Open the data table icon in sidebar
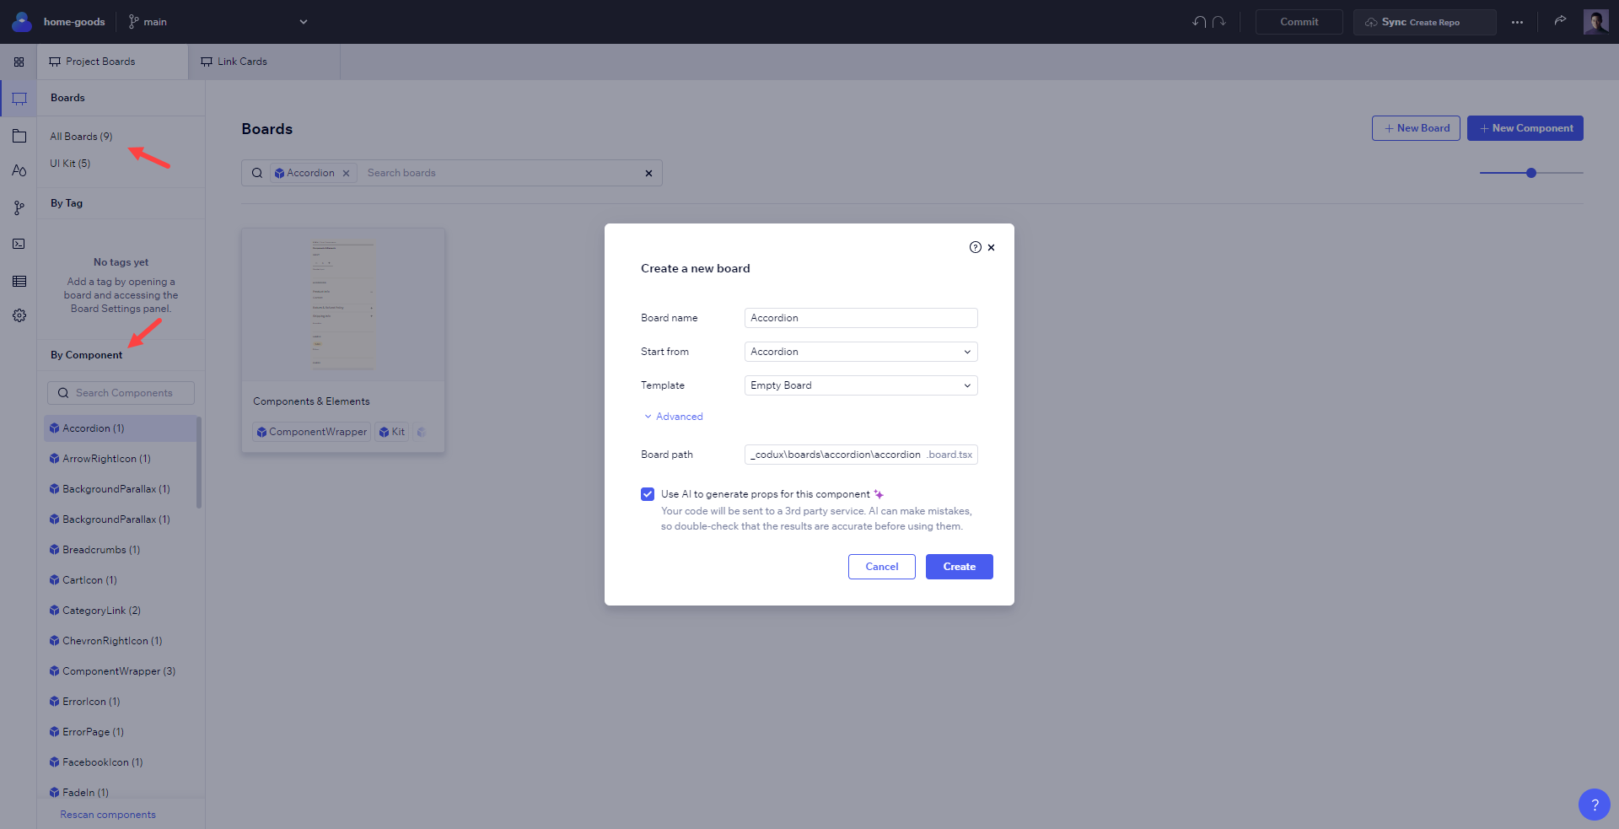The height and width of the screenshot is (829, 1619). (x=19, y=281)
